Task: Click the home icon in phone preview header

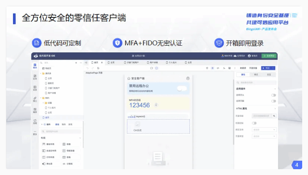Action: (x=129, y=78)
